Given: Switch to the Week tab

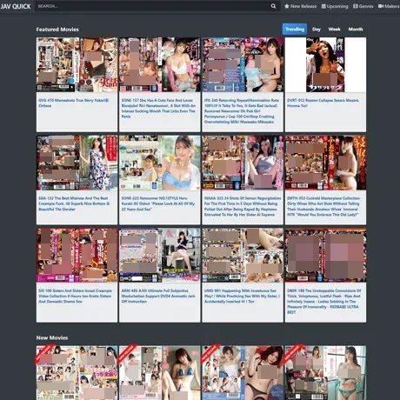Looking at the screenshot, I should [334, 29].
